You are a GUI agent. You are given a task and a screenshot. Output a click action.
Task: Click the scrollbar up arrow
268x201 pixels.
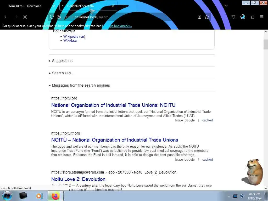tap(266, 32)
